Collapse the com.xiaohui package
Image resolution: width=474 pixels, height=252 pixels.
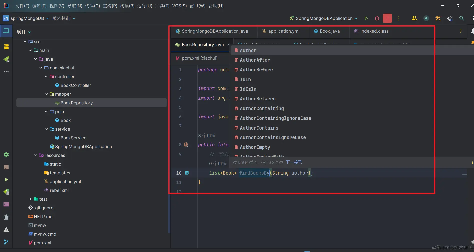point(41,68)
